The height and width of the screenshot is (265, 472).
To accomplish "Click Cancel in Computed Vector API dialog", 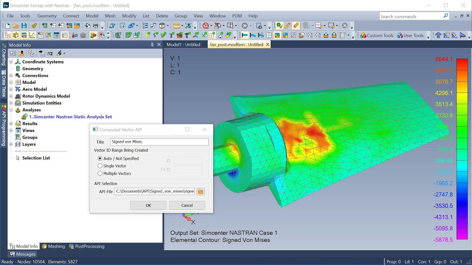I will click(187, 205).
